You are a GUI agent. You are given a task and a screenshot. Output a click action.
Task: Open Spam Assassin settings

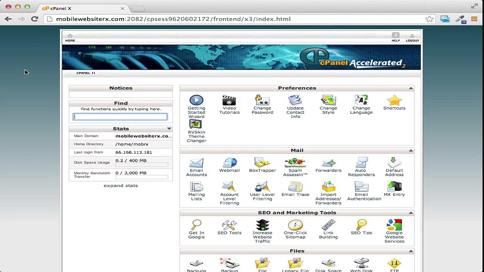tap(295, 167)
